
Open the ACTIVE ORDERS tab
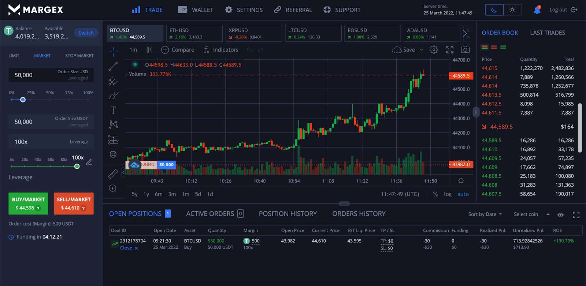tap(215, 213)
